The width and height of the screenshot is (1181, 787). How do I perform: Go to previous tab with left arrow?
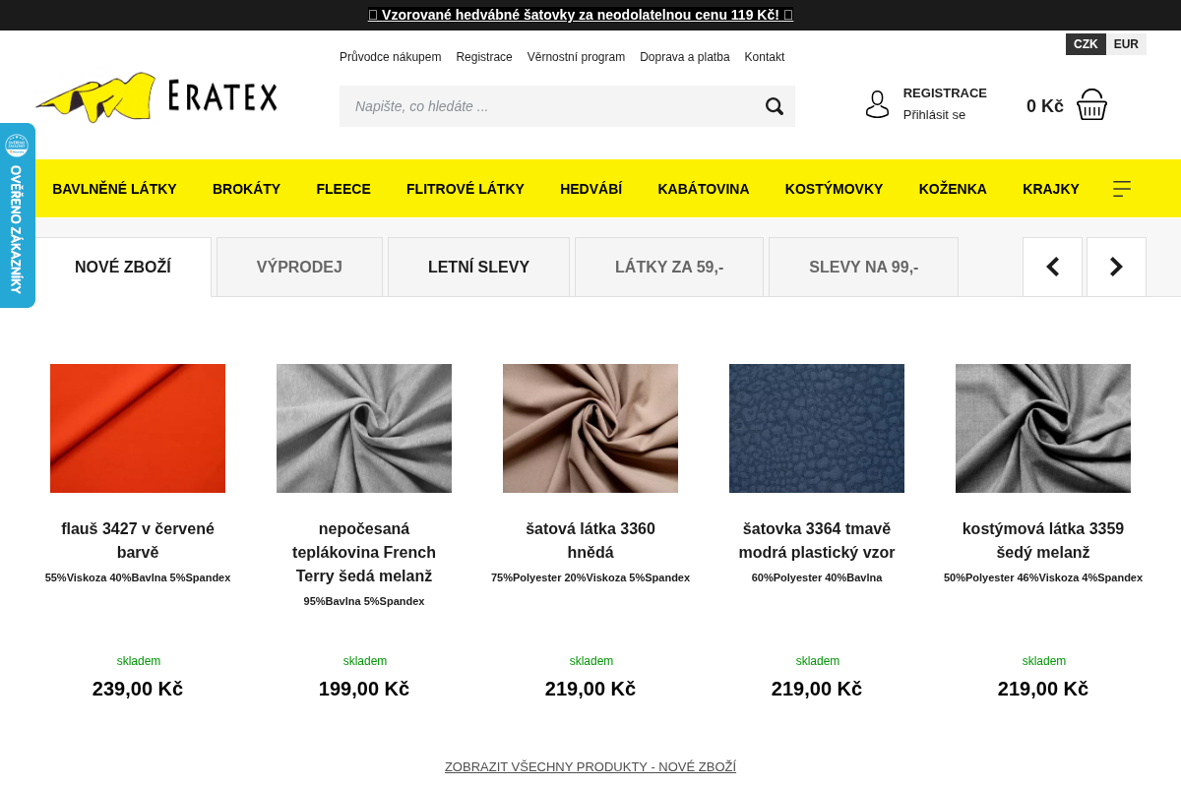(x=1052, y=267)
